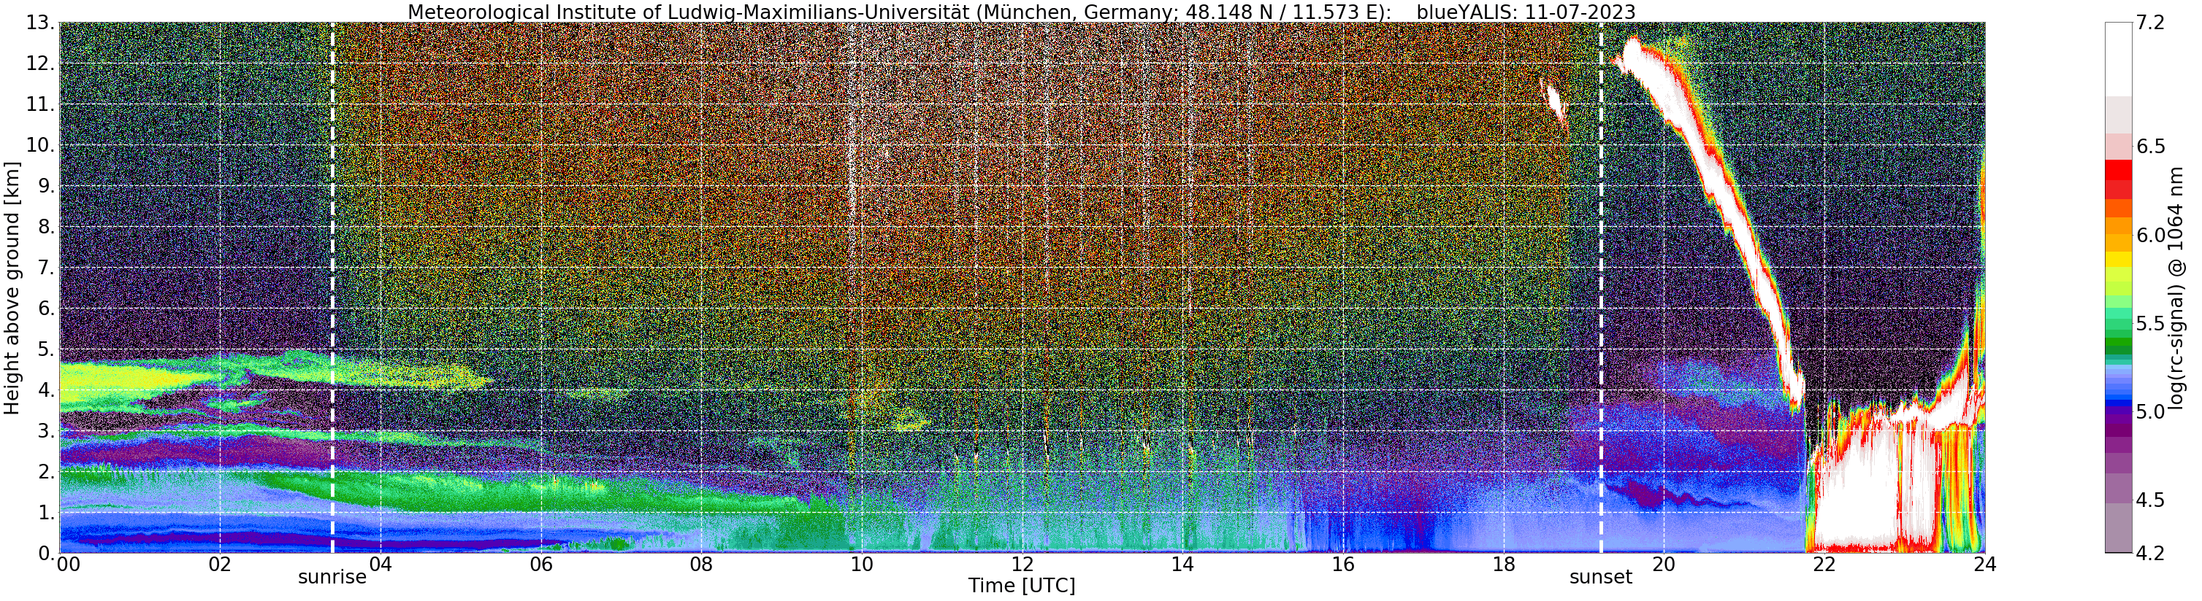
Task: Click the 'Meteorological Institute of Ludwig-Maximilians-Universität' title text
Action: [687, 12]
